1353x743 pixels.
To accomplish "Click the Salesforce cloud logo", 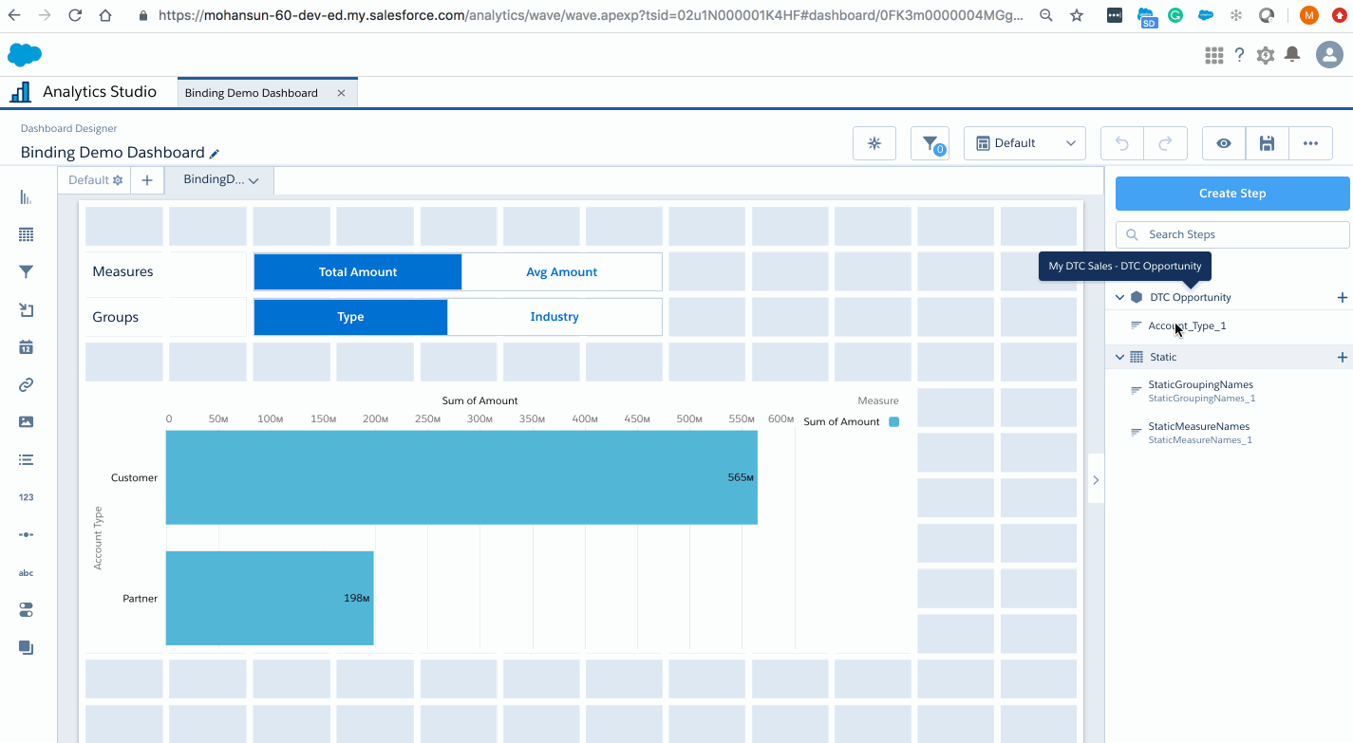I will 25,55.
